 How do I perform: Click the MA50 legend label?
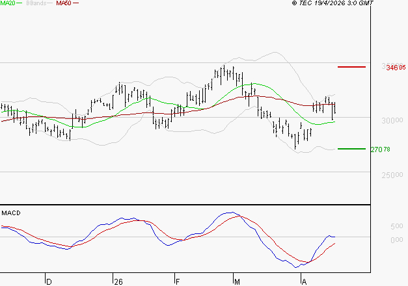[x=64, y=4]
